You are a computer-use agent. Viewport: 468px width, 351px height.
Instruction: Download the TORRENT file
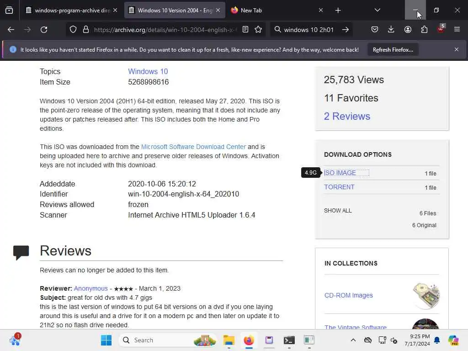(340, 187)
